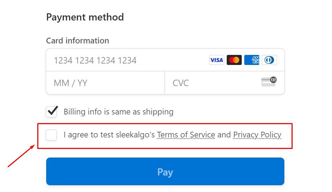Click the 135 badge on CVC icon
Viewport: 332px width, 192px height.
pos(273,80)
